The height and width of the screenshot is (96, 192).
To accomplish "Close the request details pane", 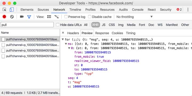I will coord(63,33).
